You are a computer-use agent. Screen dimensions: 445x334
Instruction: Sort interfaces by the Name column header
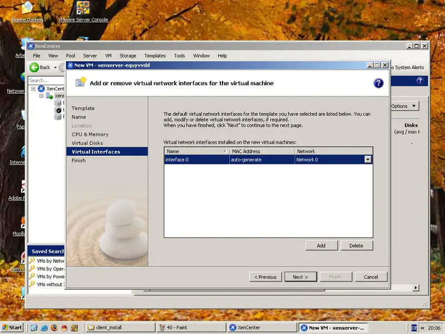[196, 151]
